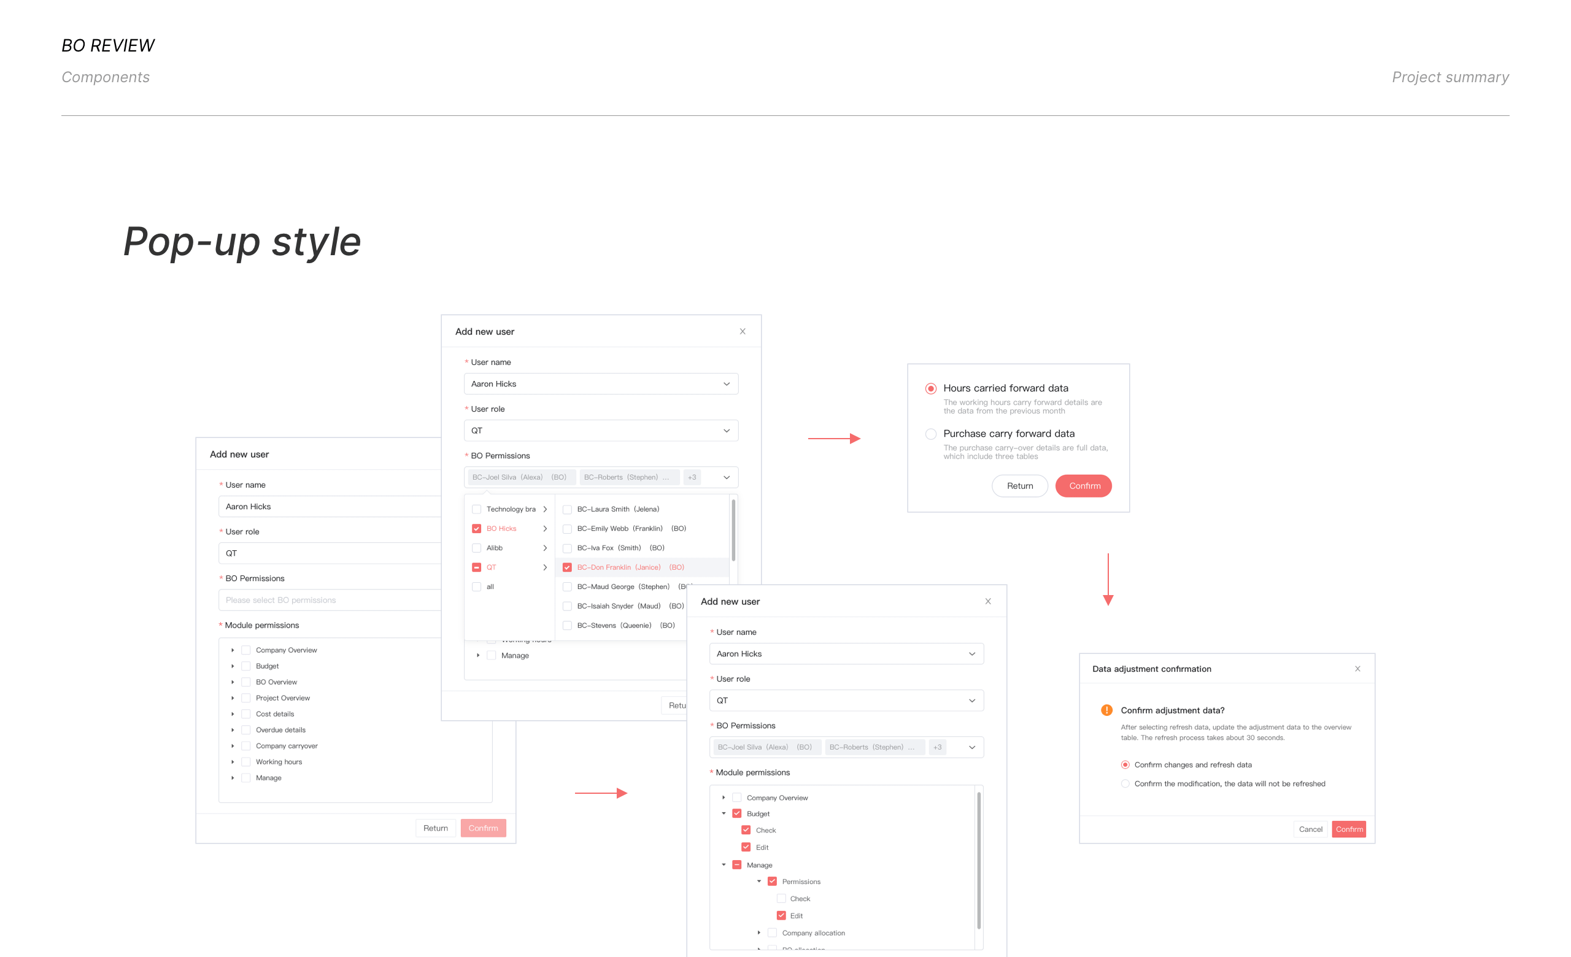Screen dimensions: 1571x957
Task: Click Confirm in Data adjustment confirmation
Action: coord(1349,829)
